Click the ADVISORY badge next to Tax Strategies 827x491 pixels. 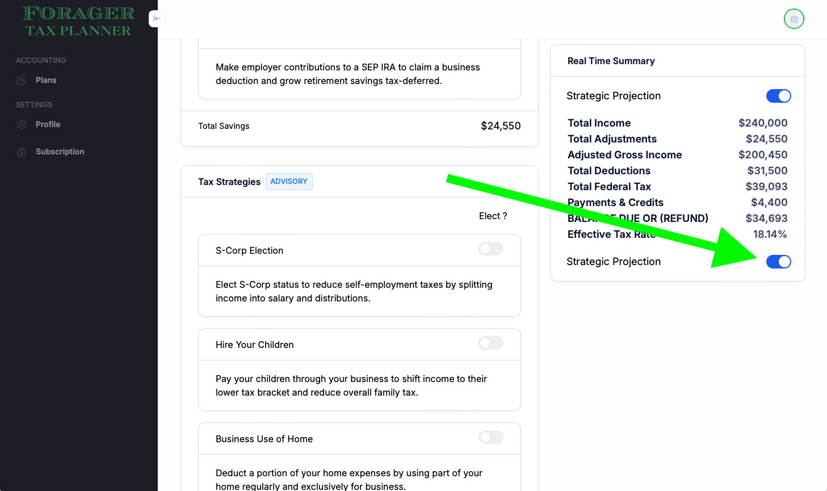[x=289, y=182]
